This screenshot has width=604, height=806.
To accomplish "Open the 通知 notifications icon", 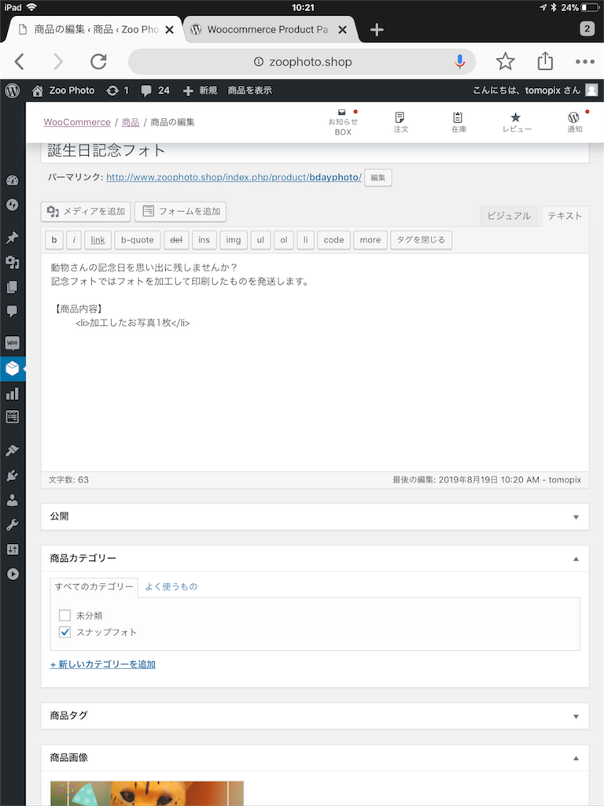I will tap(574, 122).
